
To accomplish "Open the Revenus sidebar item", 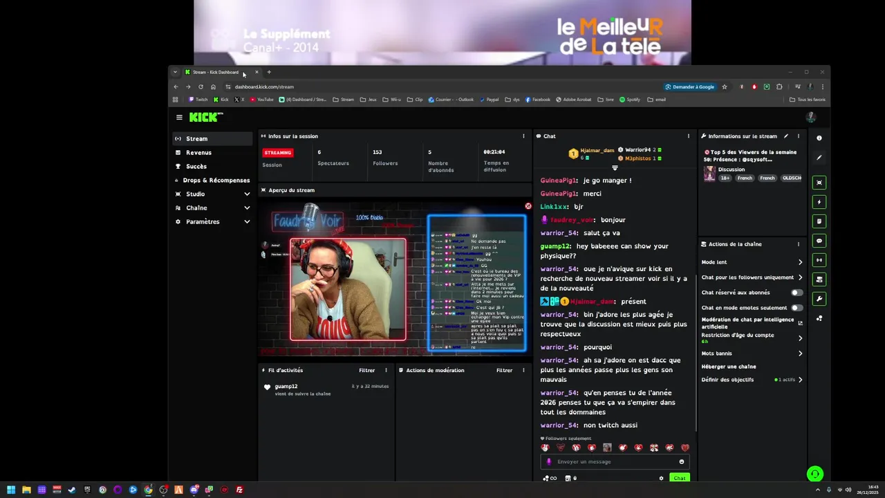I will [213, 152].
